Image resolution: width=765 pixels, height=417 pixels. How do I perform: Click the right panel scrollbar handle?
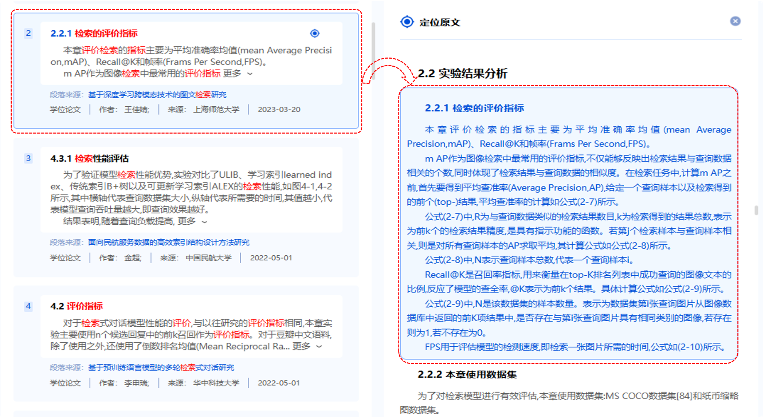(756, 210)
